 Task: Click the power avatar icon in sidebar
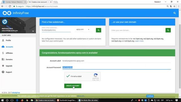(x=5, y=22)
